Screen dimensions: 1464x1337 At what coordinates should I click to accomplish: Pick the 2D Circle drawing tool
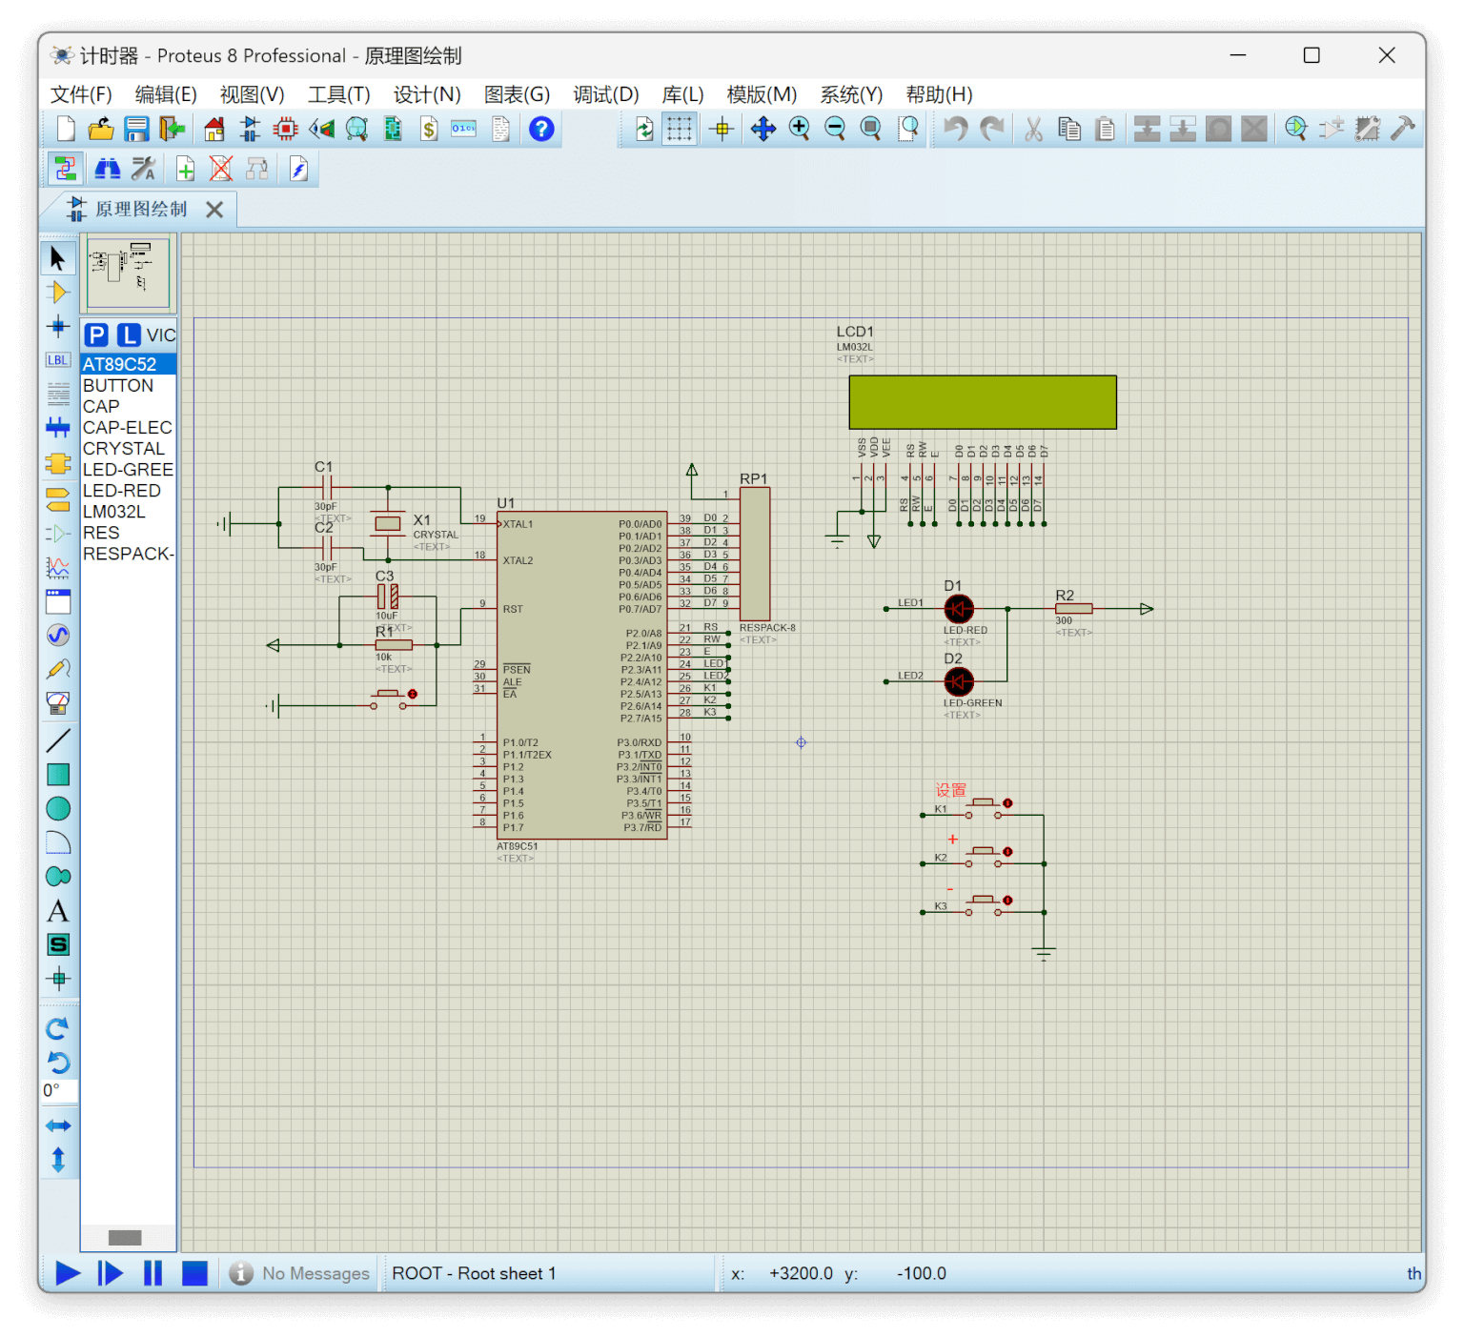click(58, 809)
